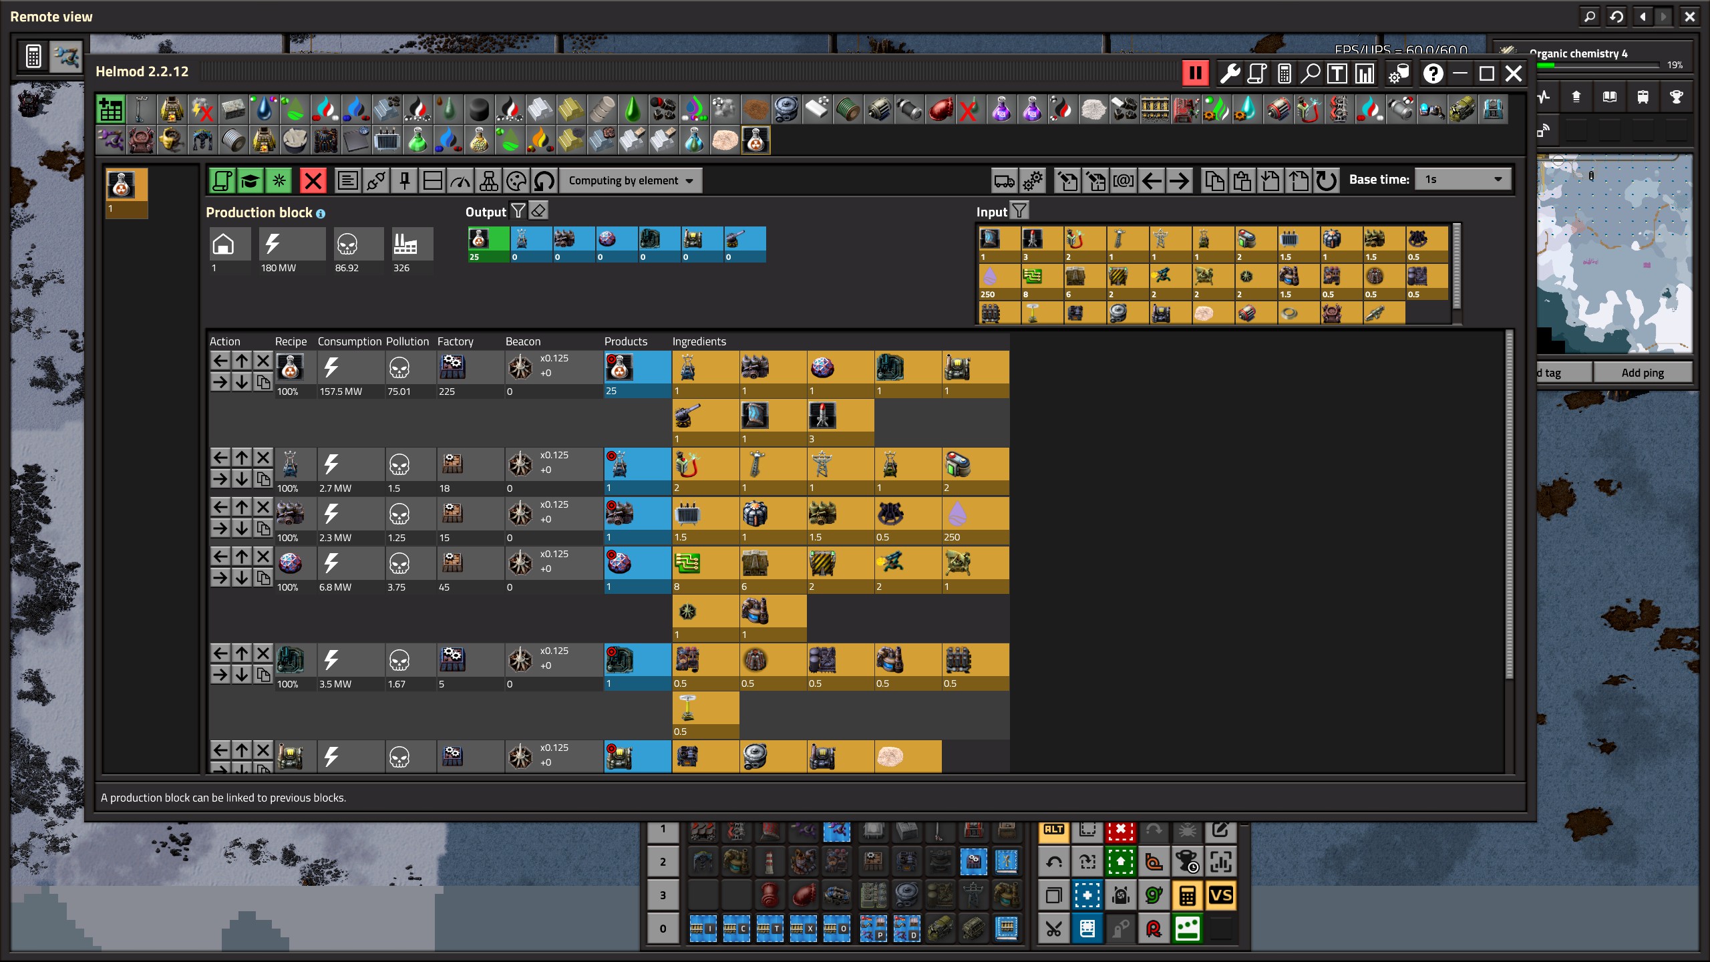Click the pin icon in block toolbar
This screenshot has height=962, width=1710.
[x=404, y=180]
